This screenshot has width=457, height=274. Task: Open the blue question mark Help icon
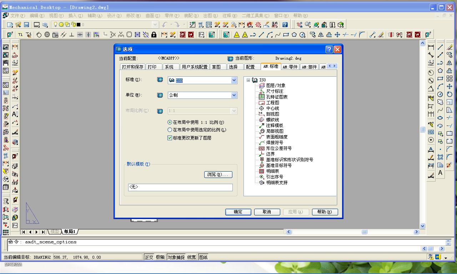coord(285,25)
